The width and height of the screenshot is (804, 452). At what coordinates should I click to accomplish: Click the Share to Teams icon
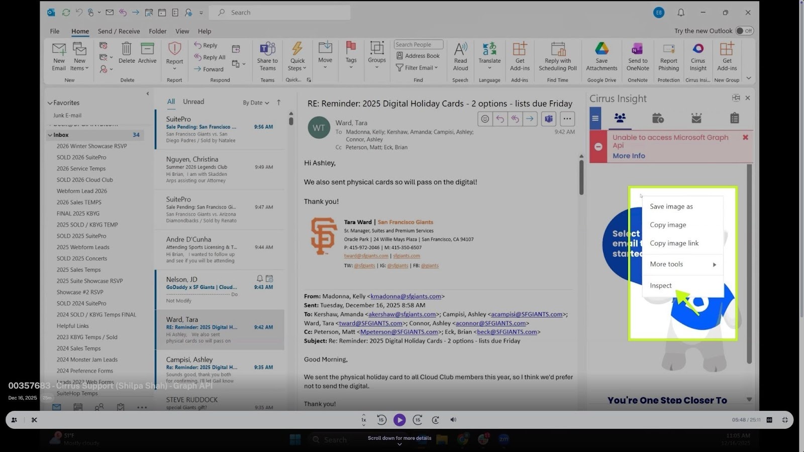coord(267,49)
